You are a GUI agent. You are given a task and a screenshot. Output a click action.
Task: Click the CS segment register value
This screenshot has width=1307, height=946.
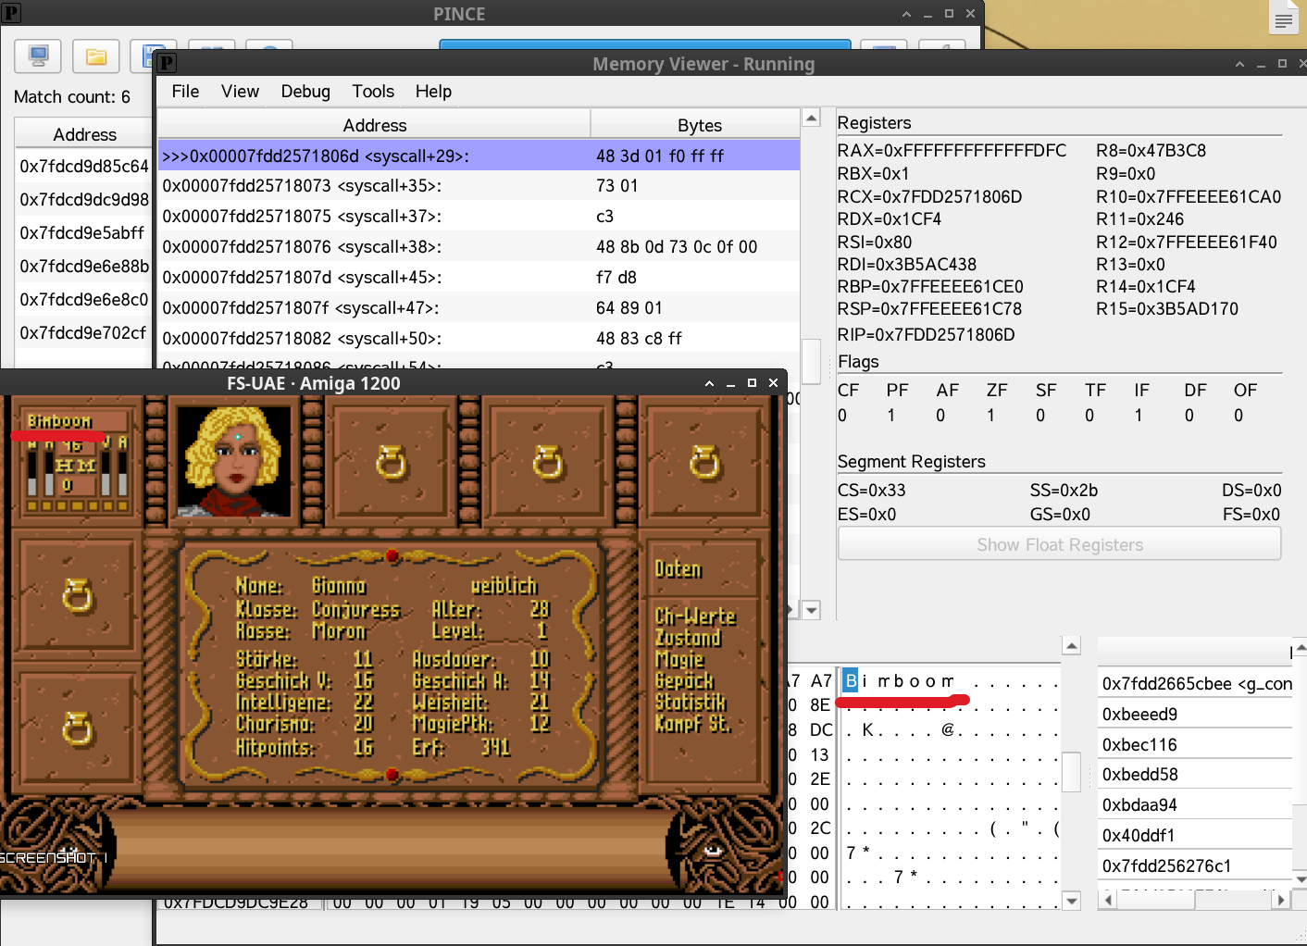coord(871,490)
